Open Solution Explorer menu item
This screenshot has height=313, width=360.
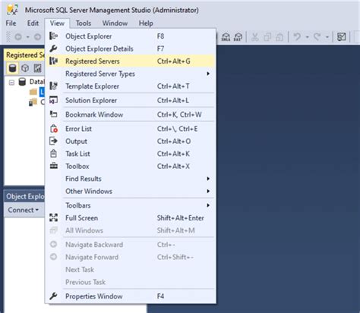coord(131,100)
